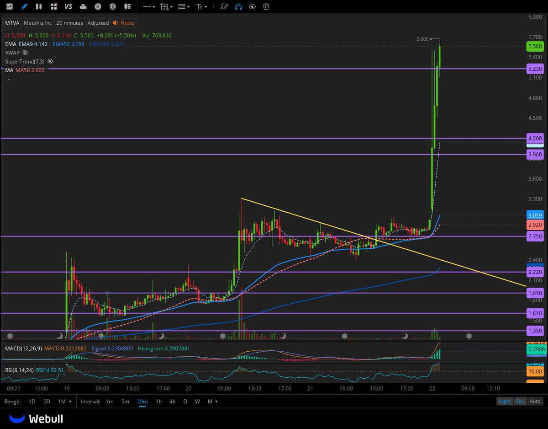Expand the text tool dropdown arrow
This screenshot has height=429, width=548.
[x=206, y=7]
